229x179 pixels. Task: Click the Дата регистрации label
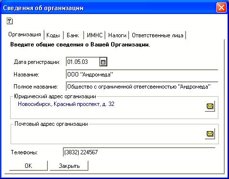[x=37, y=62]
